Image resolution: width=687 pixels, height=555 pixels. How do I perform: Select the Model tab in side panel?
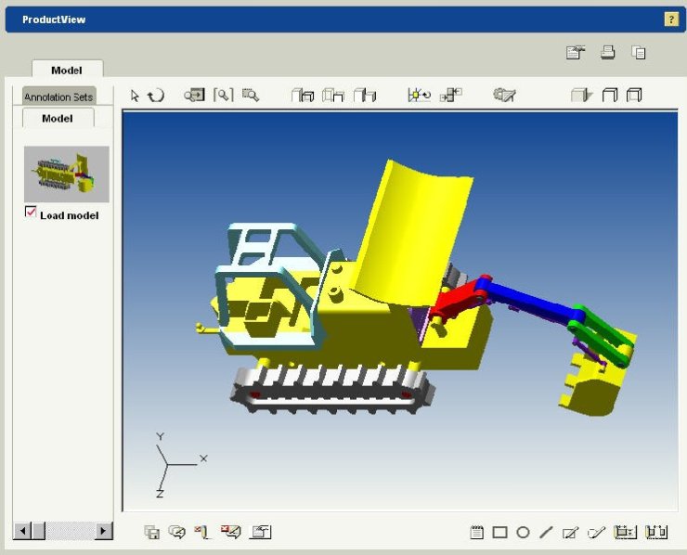(x=58, y=118)
